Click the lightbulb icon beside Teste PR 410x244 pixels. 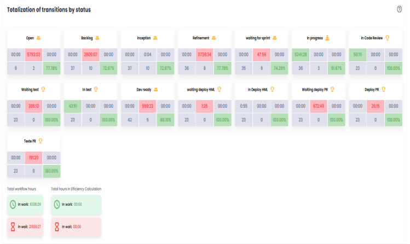click(40, 141)
